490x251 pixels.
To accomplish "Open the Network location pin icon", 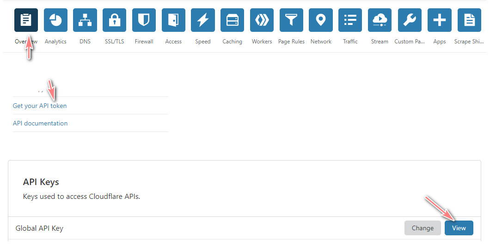I will point(321,20).
